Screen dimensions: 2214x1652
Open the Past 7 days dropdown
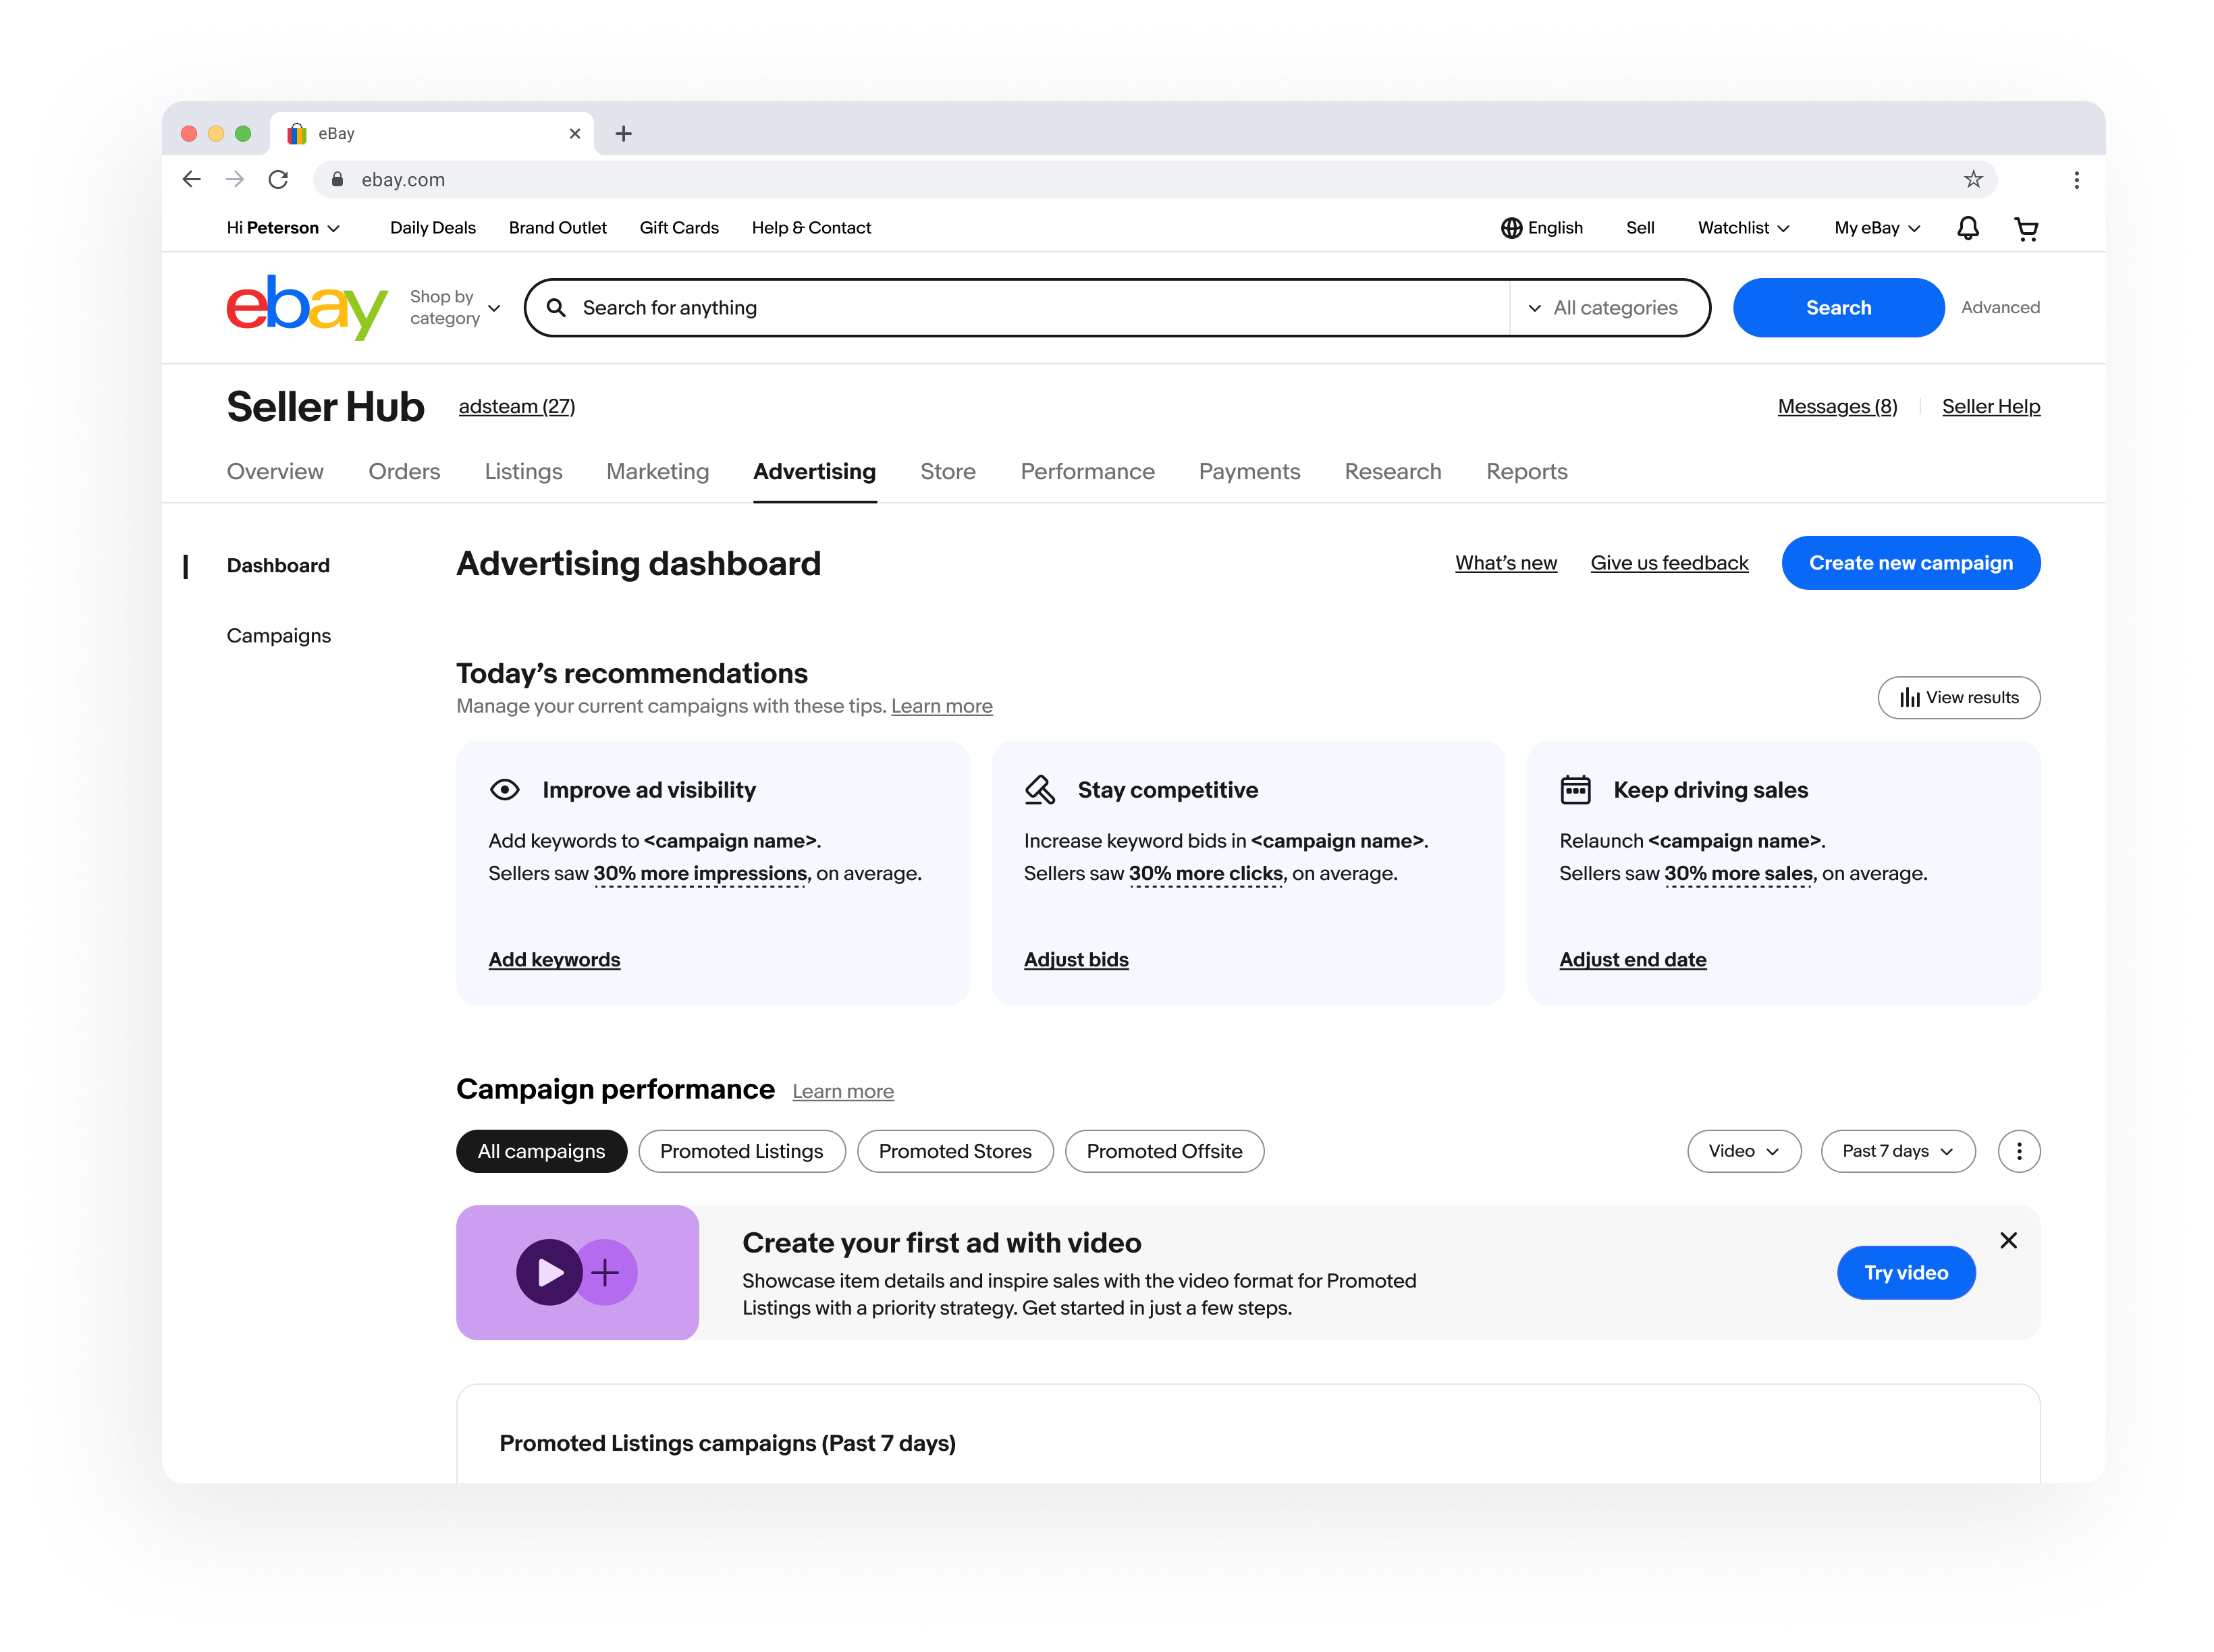(x=1897, y=1151)
